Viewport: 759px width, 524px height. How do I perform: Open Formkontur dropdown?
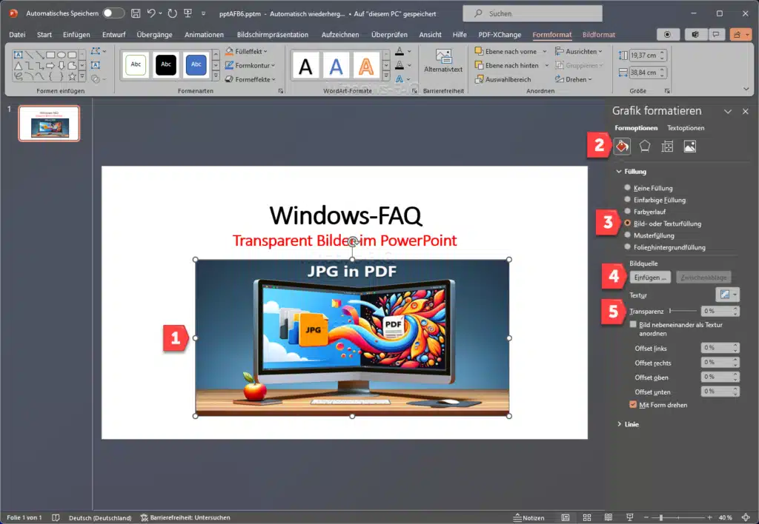[251, 65]
